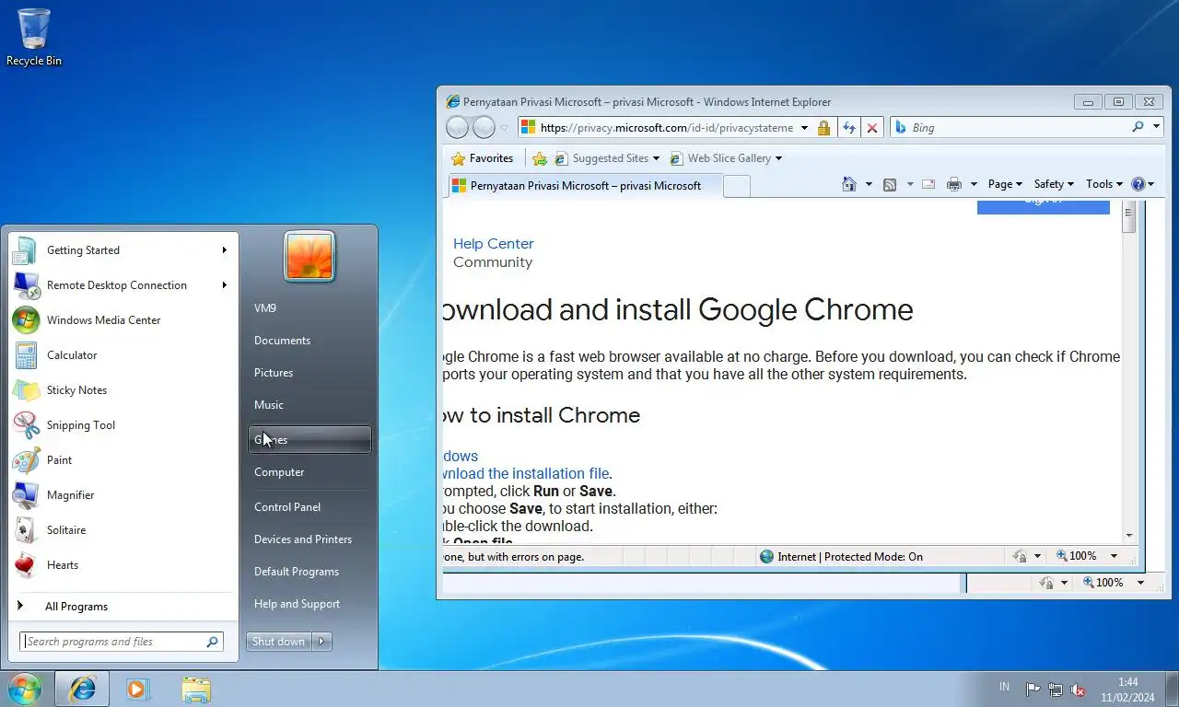Click the IE Forward navigation button
Screen dimensions: 1179x707
pyautogui.click(x=484, y=128)
